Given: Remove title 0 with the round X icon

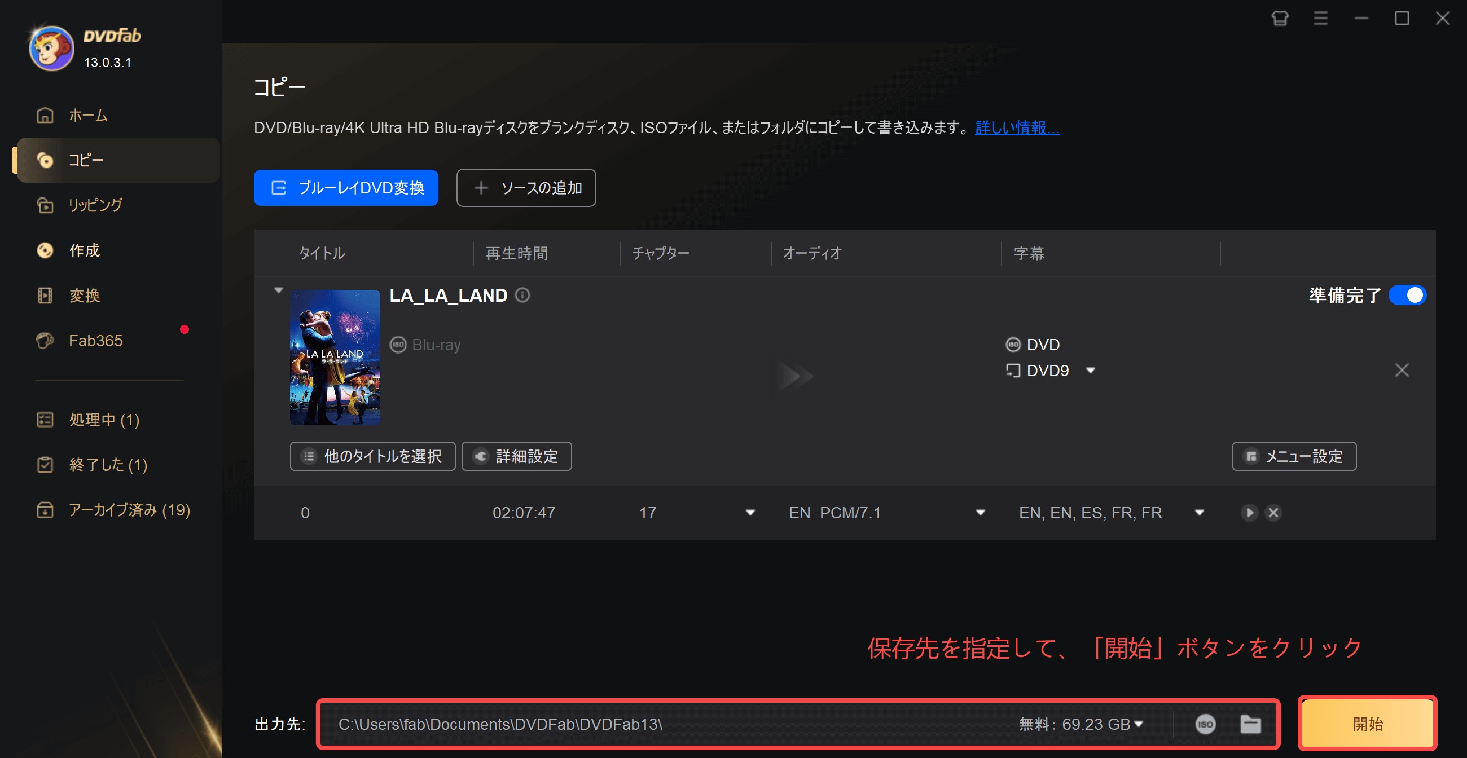Looking at the screenshot, I should click(1273, 513).
